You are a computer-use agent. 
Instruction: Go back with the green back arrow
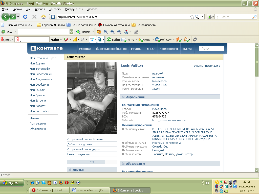6,17
